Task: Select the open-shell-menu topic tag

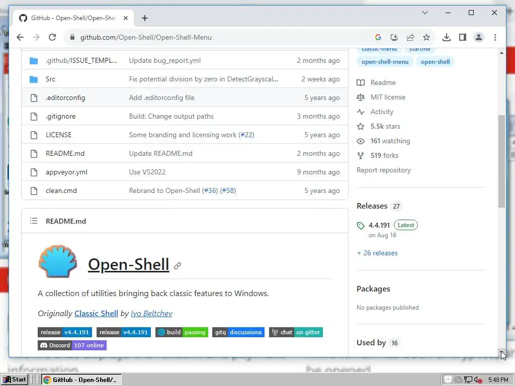Action: point(385,62)
